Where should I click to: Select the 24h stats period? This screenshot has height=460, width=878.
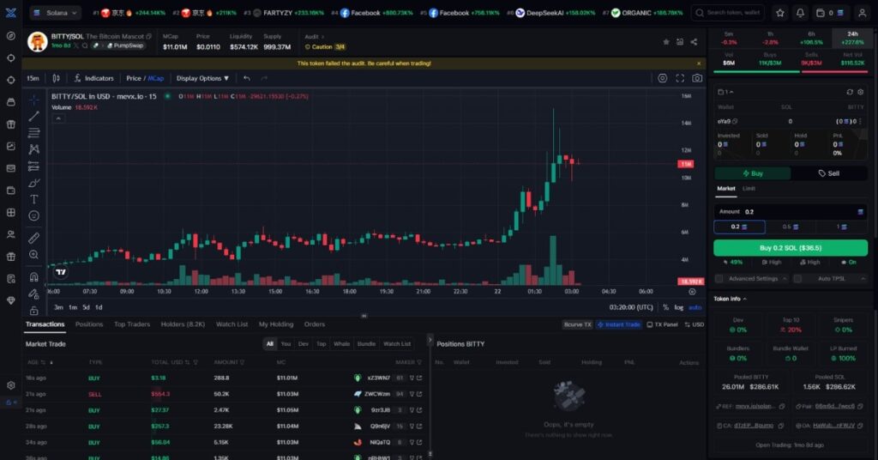(x=853, y=38)
